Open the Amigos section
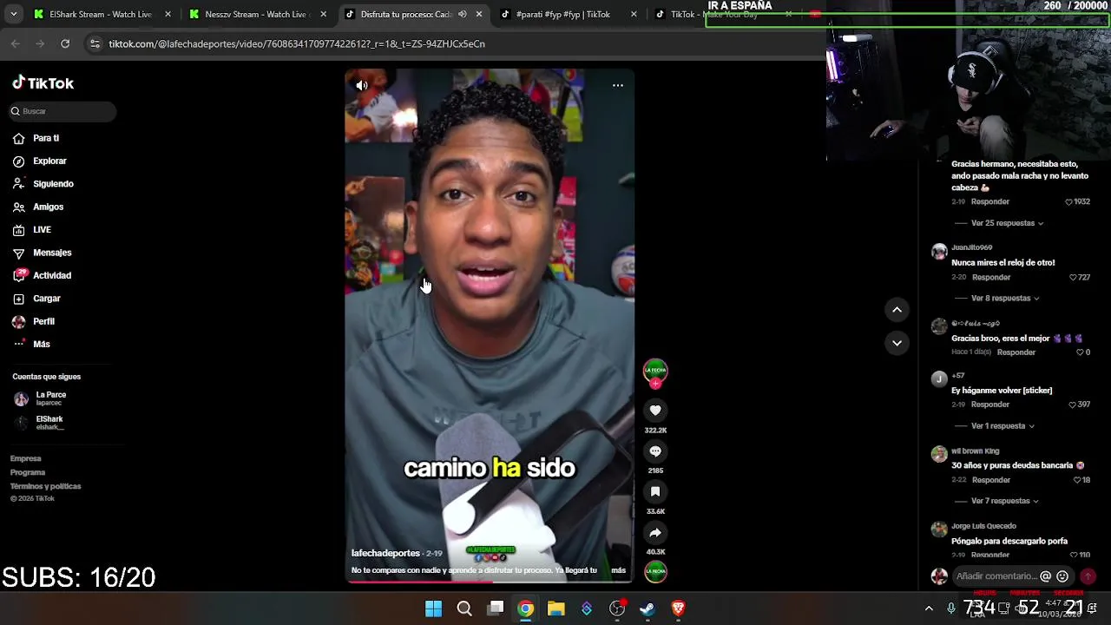 click(x=48, y=207)
